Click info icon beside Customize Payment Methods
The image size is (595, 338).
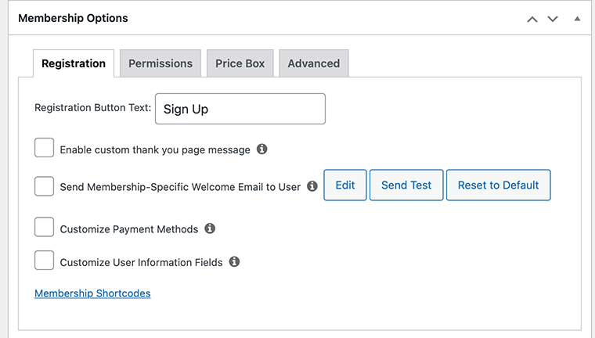(x=210, y=228)
